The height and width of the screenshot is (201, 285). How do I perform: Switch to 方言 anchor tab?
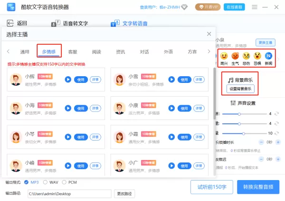pos(192,52)
